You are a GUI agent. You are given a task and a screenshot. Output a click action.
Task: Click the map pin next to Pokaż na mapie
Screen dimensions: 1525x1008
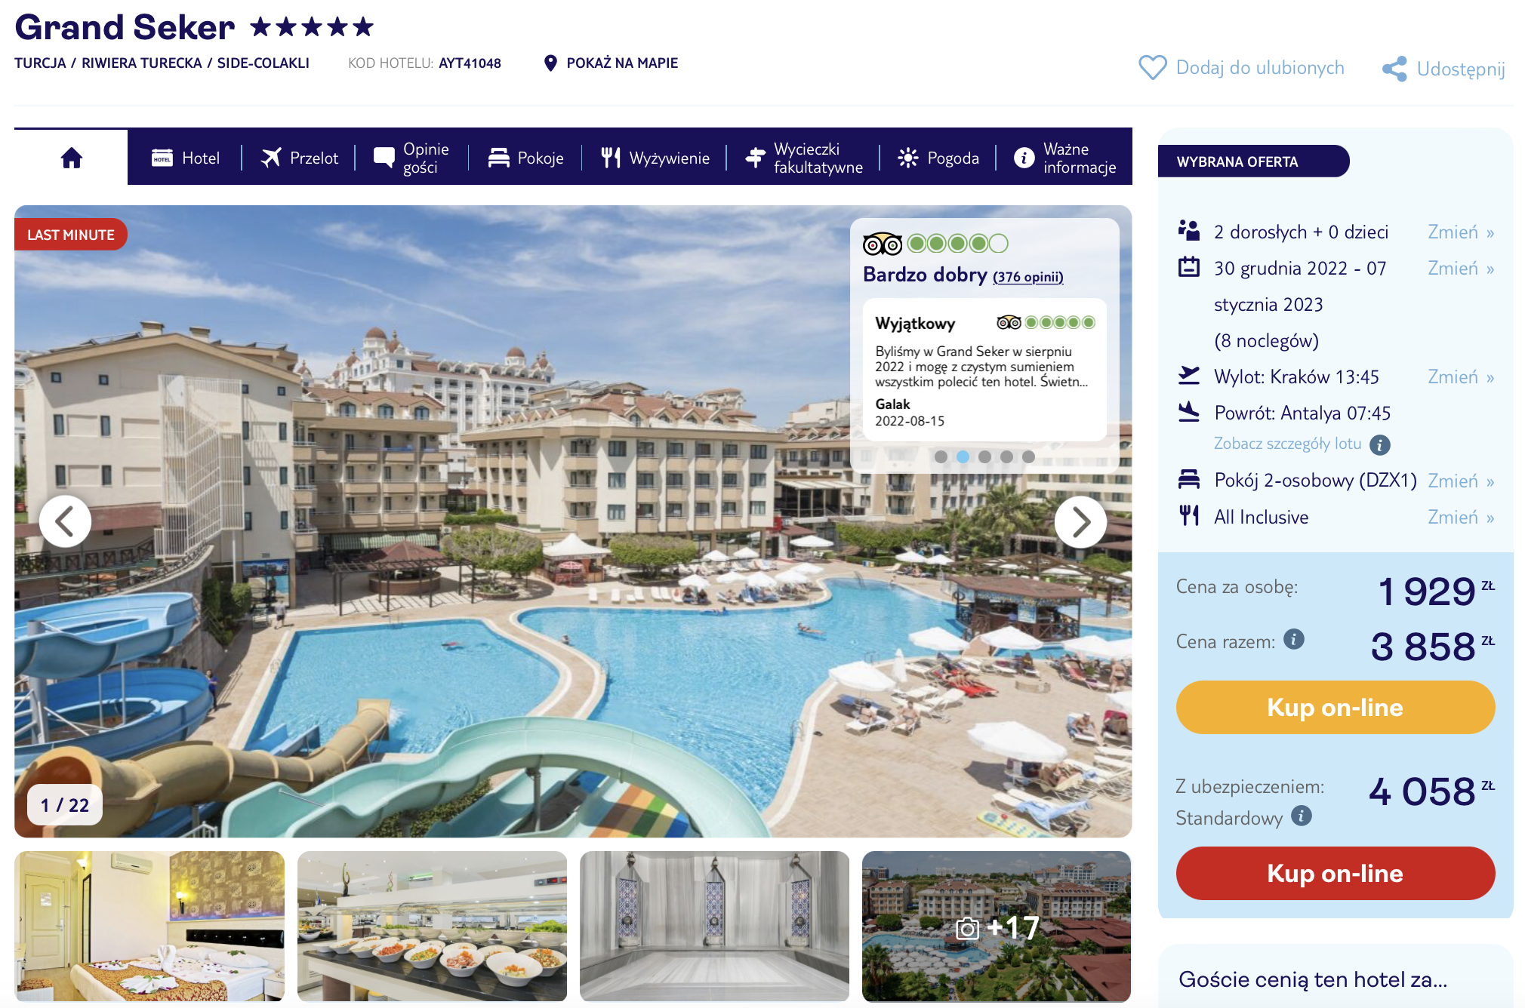tap(550, 63)
